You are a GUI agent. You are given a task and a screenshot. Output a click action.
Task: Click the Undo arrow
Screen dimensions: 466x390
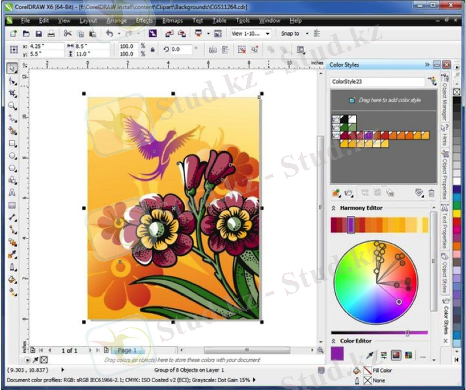pos(109,34)
